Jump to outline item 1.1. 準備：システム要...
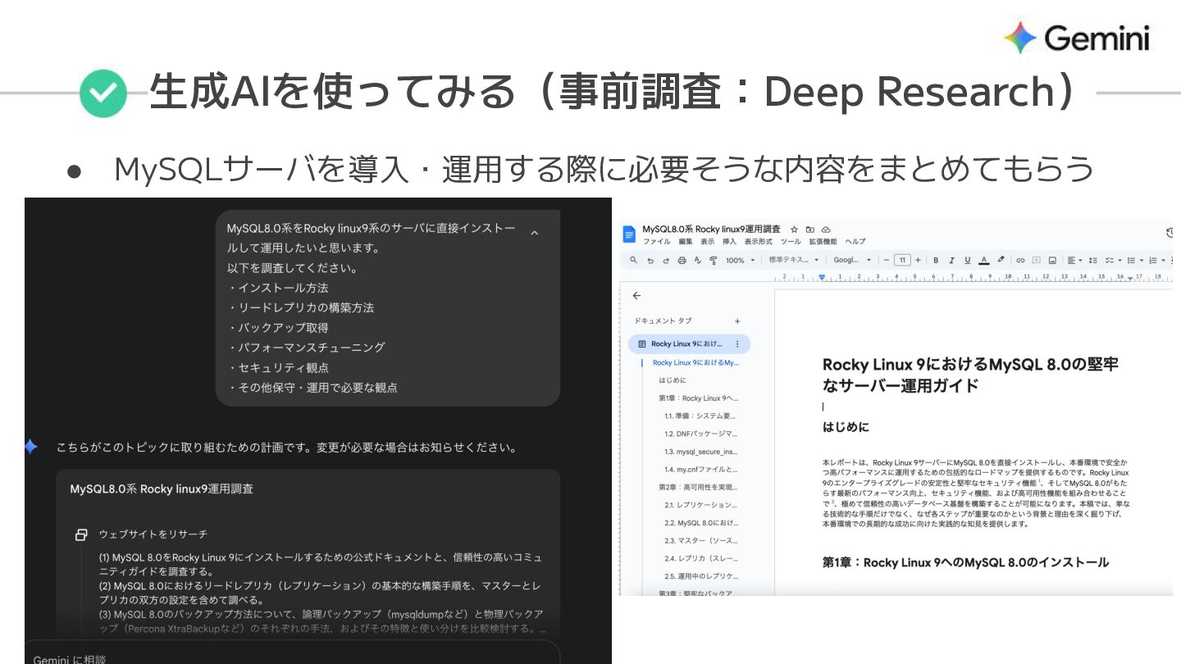The height and width of the screenshot is (664, 1181). click(701, 416)
